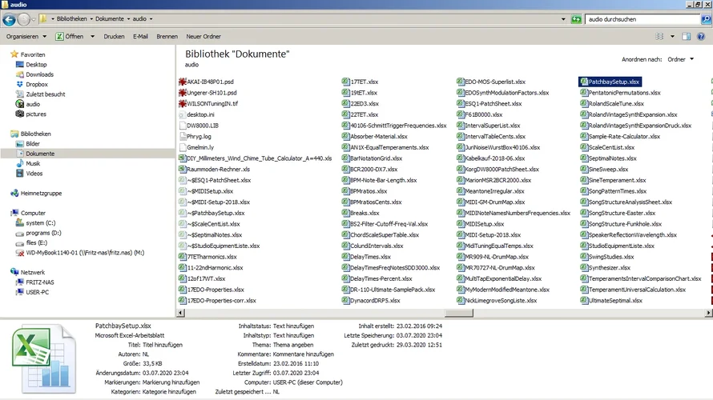
Task: Select the temp file ~$MIDISetup.xlsx
Action: pyautogui.click(x=206, y=191)
